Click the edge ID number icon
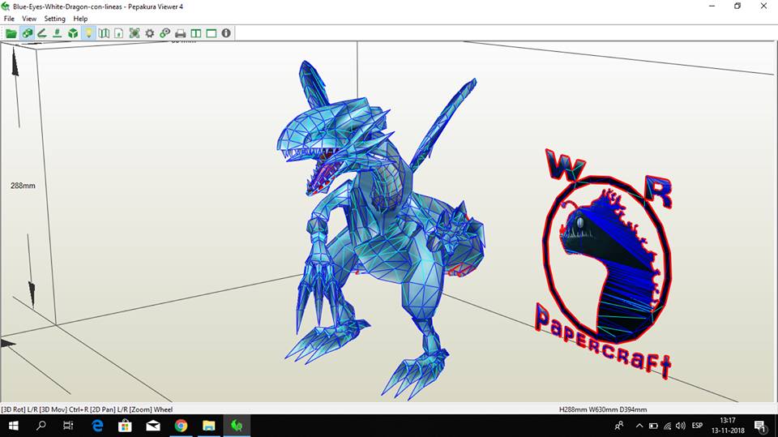Viewport: 778px width, 437px height. (x=58, y=33)
